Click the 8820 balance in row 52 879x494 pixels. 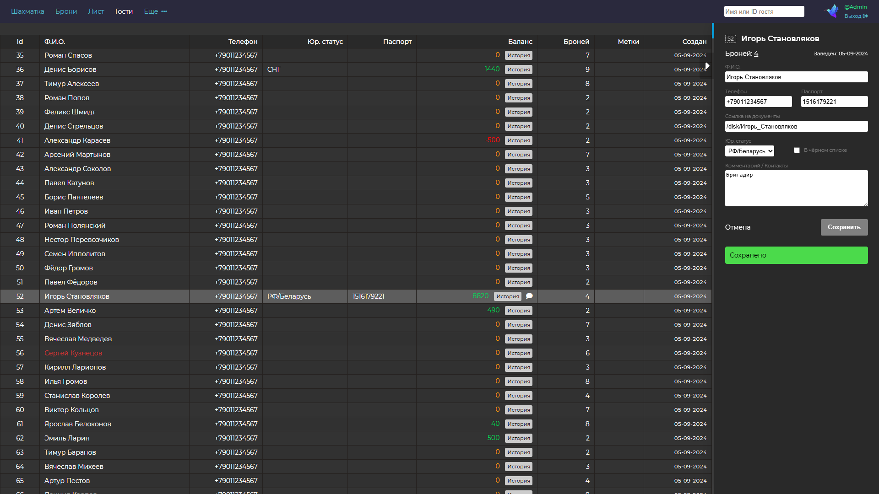coord(481,296)
